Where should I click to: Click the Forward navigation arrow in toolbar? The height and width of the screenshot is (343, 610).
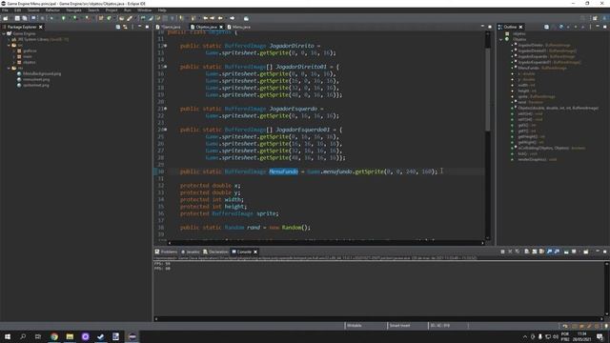point(233,18)
